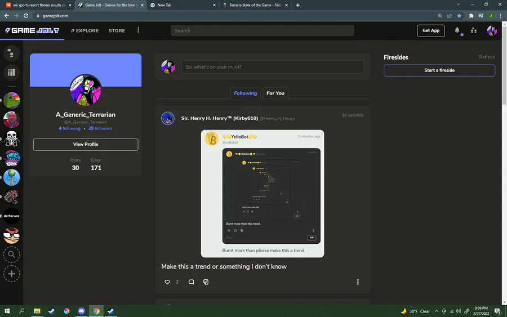Click the browser reload button
This screenshot has width=507, height=317.
click(x=26, y=16)
